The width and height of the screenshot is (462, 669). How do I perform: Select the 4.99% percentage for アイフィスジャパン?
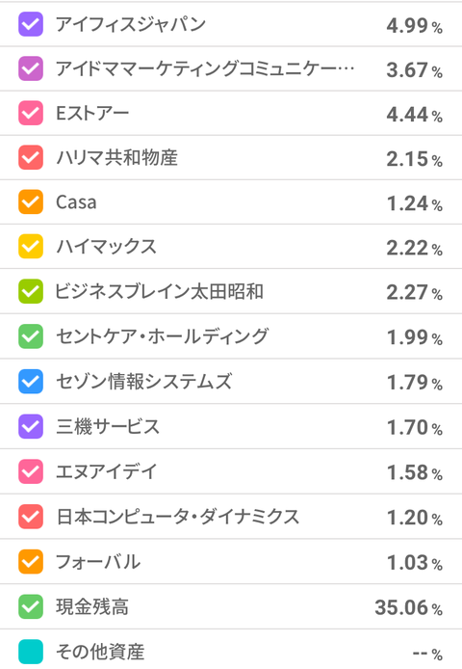414,25
